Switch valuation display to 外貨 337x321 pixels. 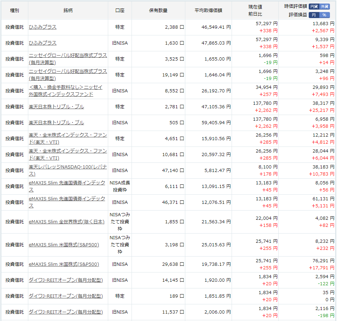325,6
